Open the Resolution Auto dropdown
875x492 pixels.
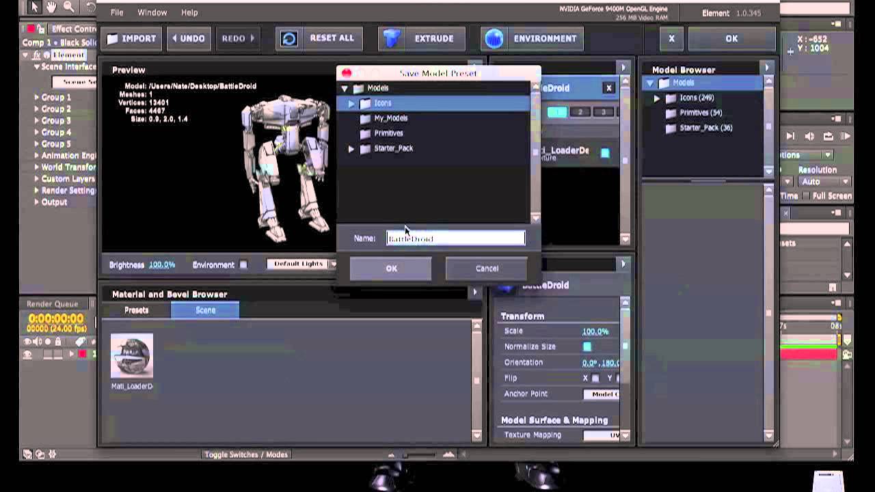825,182
